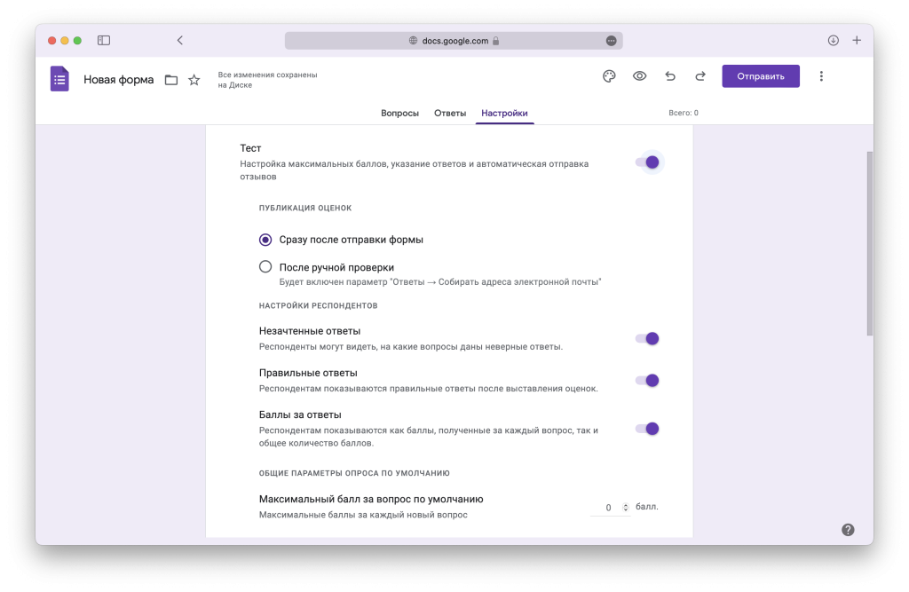Select Сразу после отправки формы radio
The height and width of the screenshot is (592, 909).
(x=265, y=240)
